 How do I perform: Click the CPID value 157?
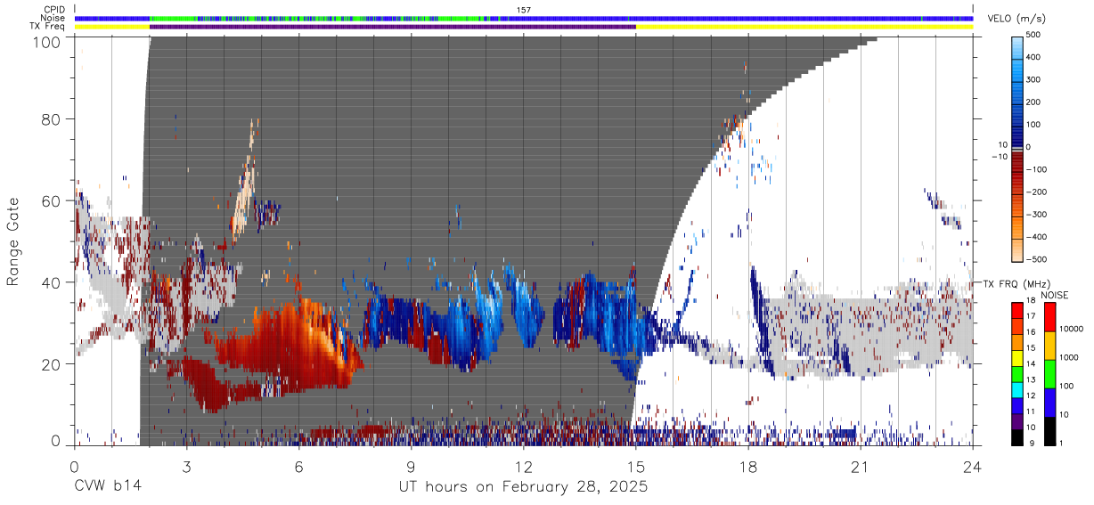[x=524, y=10]
